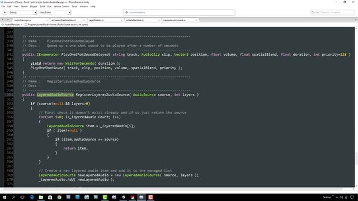Image resolution: width=358 pixels, height=201 pixels.
Task: Open the Build menu
Action: pyautogui.click(x=43, y=6)
